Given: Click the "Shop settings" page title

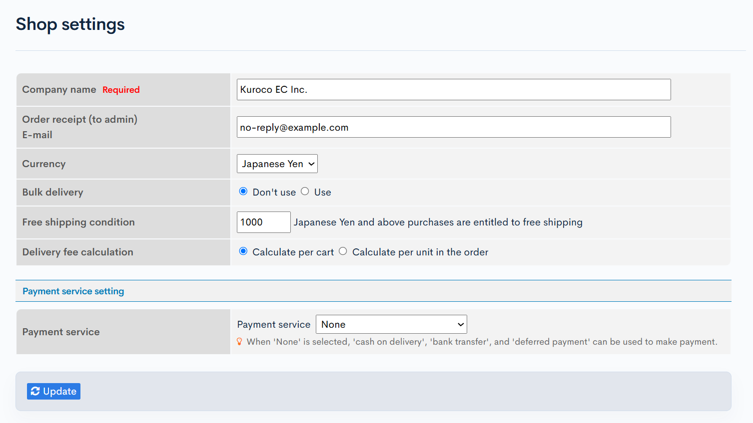Looking at the screenshot, I should tap(70, 24).
